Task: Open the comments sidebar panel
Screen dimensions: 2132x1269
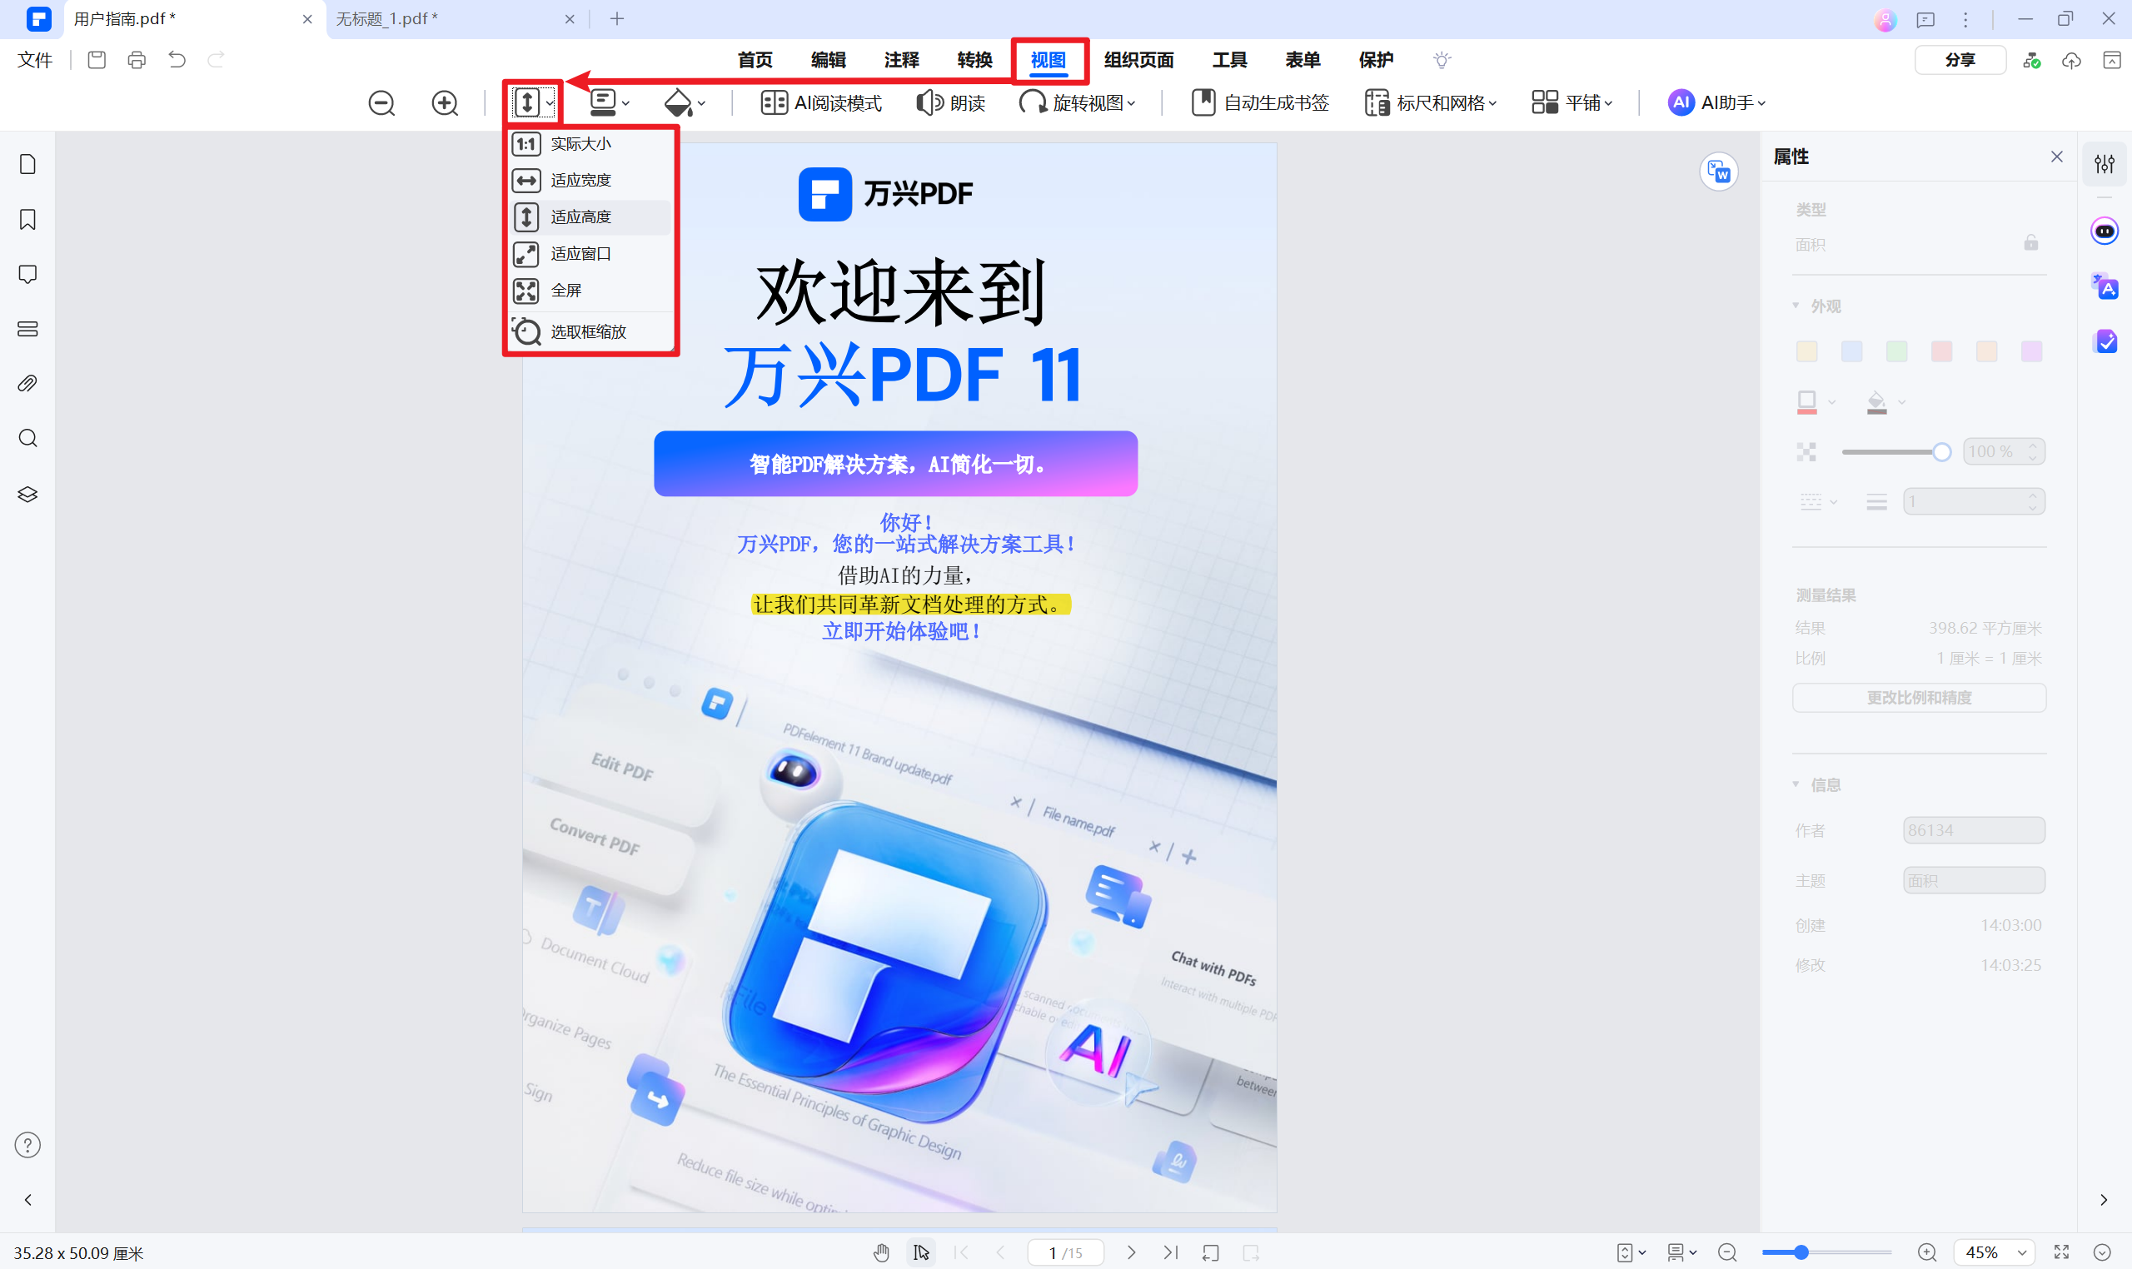Action: tap(27, 275)
